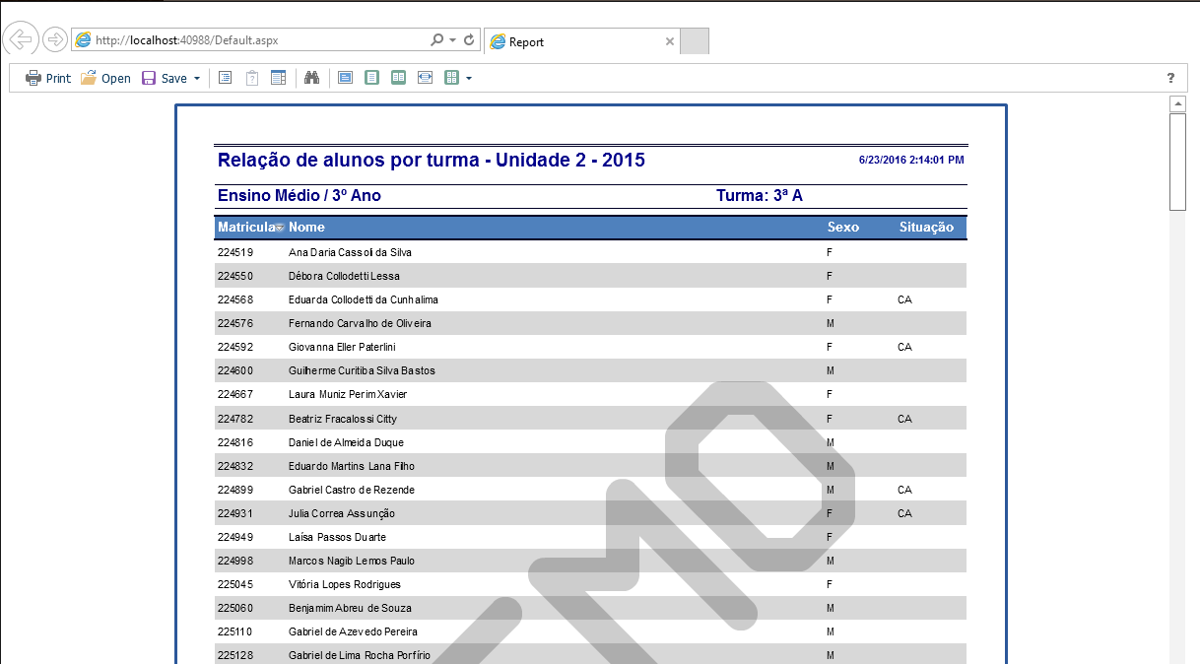Open Find with the binoculars icon
The image size is (1200, 664).
point(312,78)
